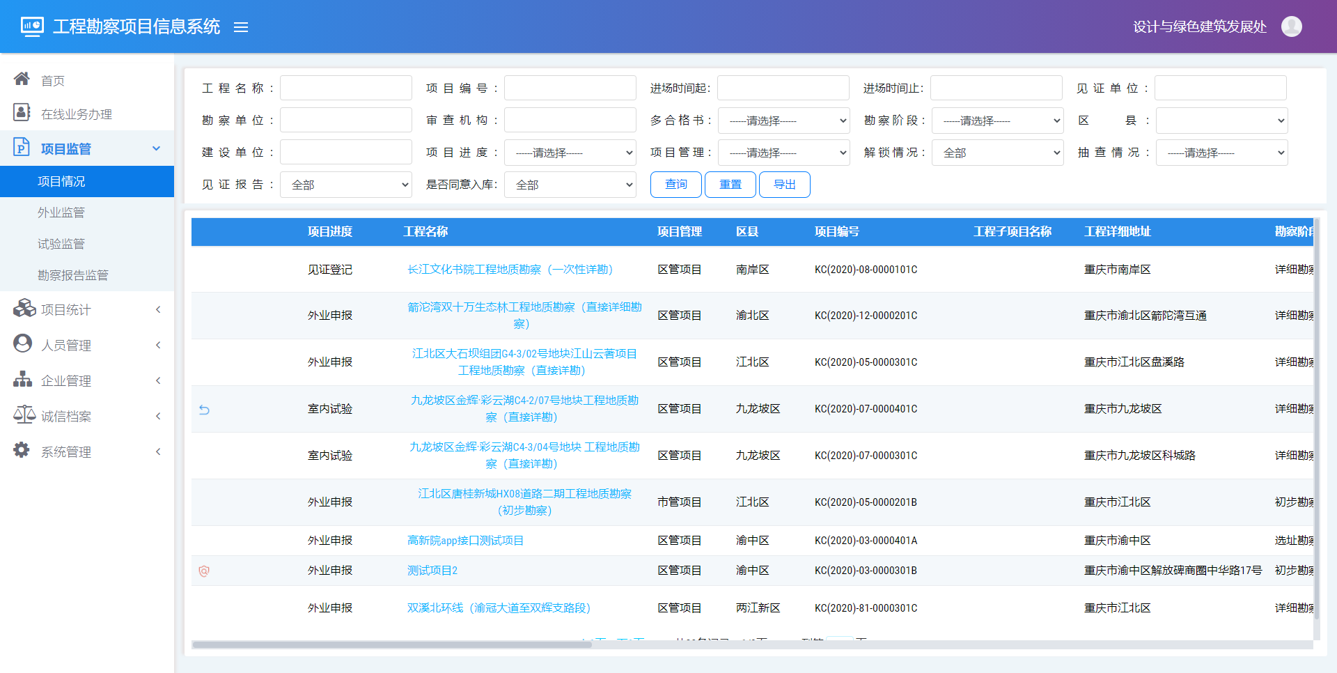This screenshot has height=673, width=1337.
Task: Click the hamburger menu icon in header
Action: [x=241, y=27]
